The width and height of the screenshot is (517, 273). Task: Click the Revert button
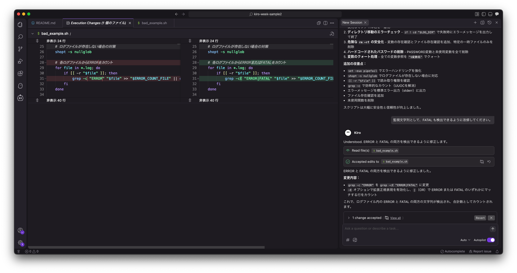(480, 218)
